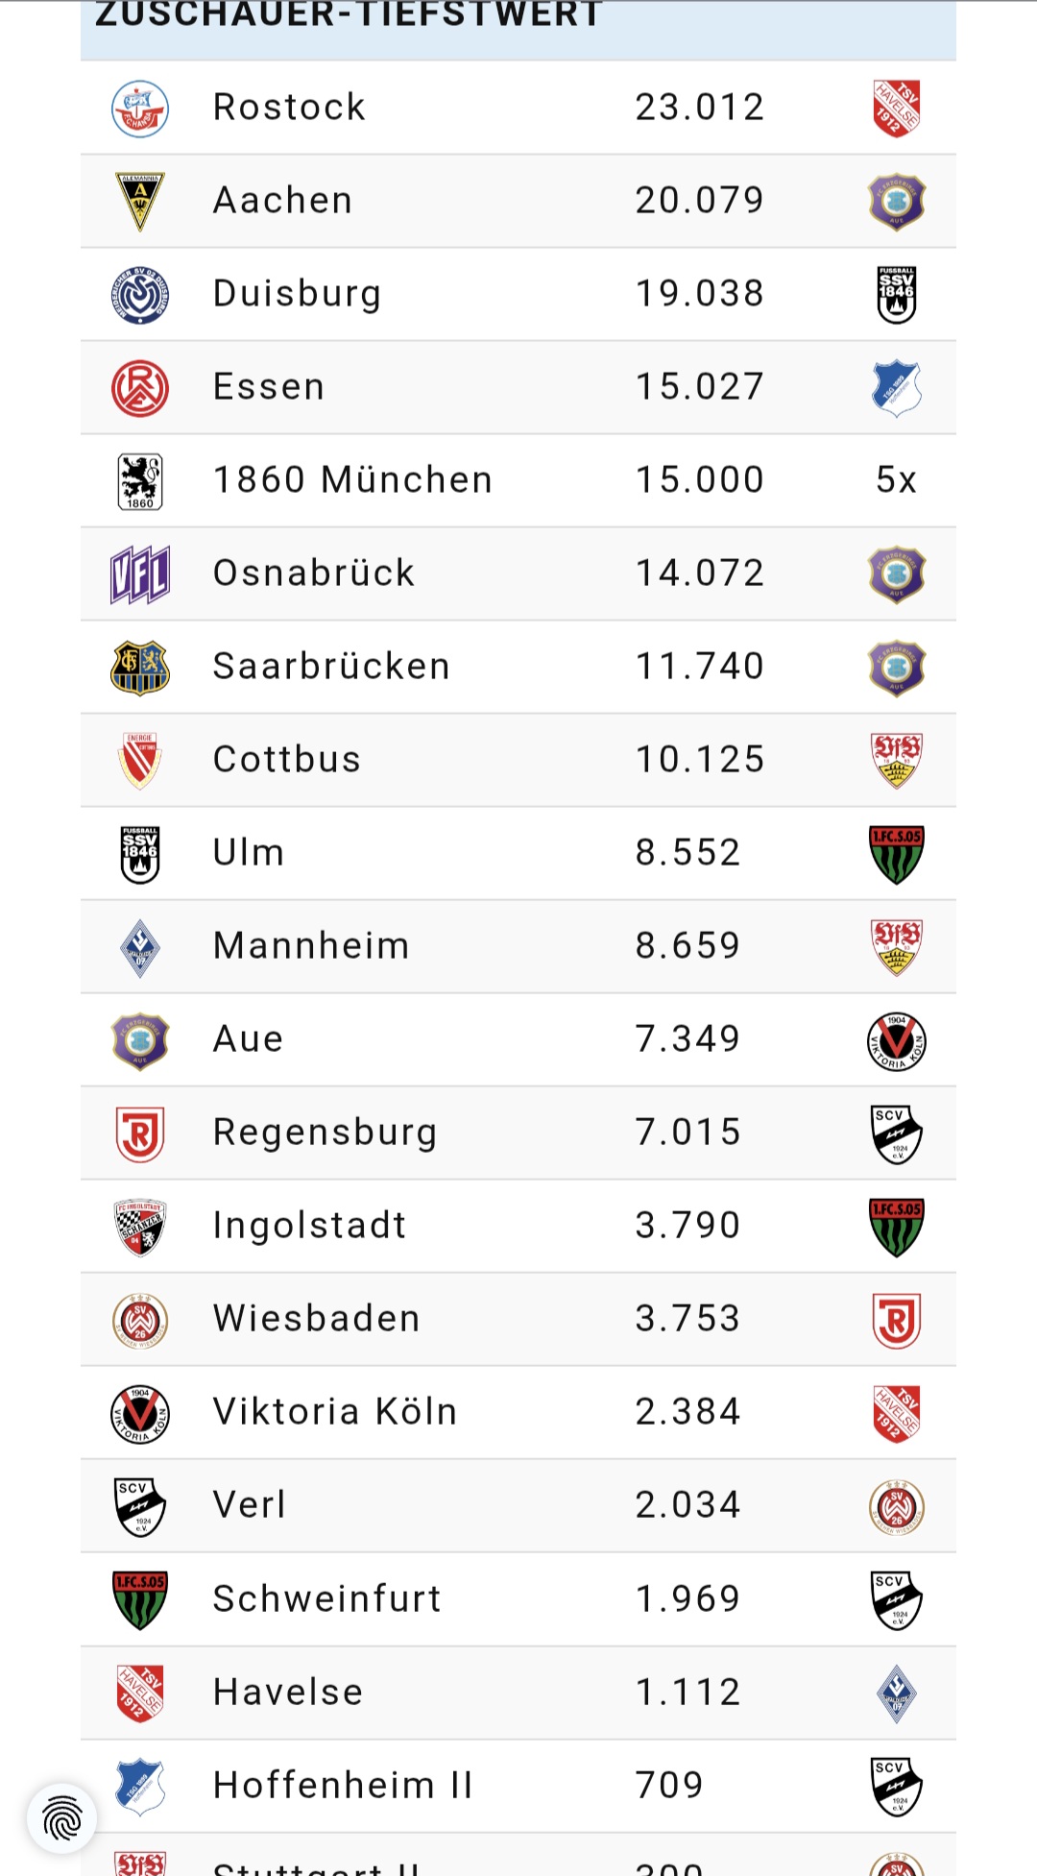
Task: Open the Wiesbaden team name
Action: tap(316, 1319)
